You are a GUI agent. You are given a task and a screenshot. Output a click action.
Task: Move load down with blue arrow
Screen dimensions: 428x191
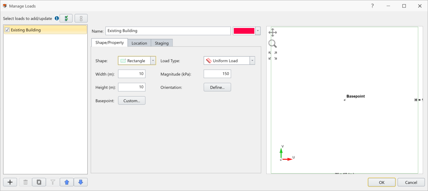point(81,182)
